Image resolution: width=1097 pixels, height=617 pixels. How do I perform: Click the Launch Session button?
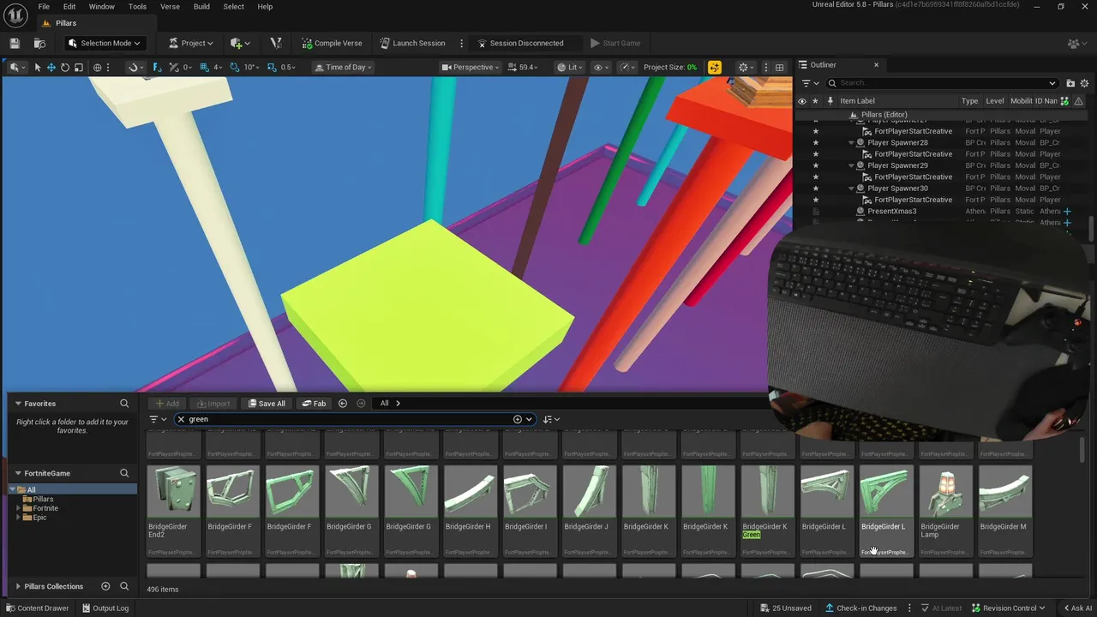(x=413, y=43)
